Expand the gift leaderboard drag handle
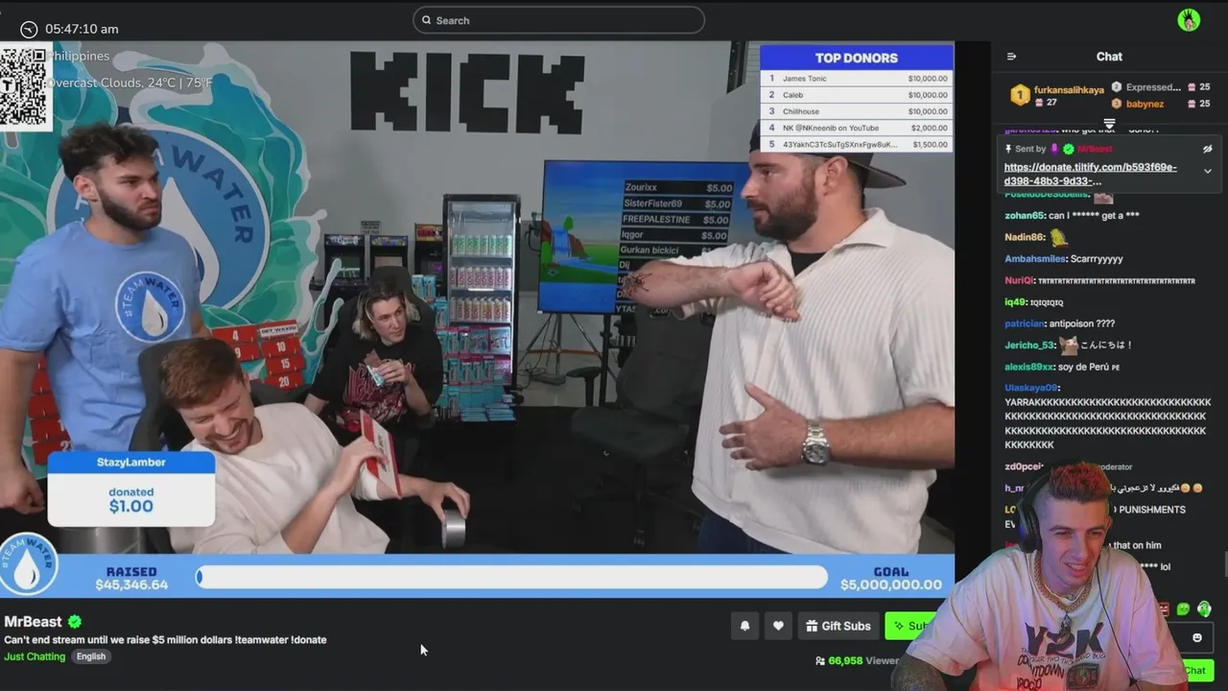Screen dimensions: 1228x691 pos(1109,125)
